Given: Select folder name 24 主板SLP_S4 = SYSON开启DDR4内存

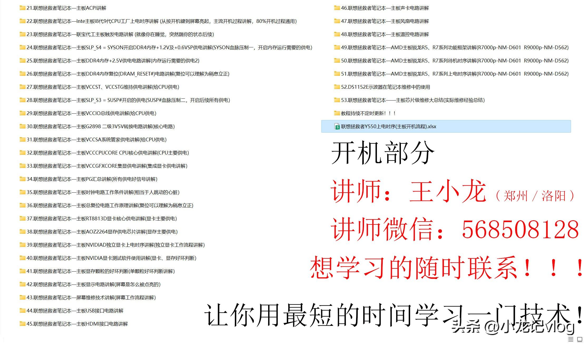Looking at the screenshot, I should 169,47.
